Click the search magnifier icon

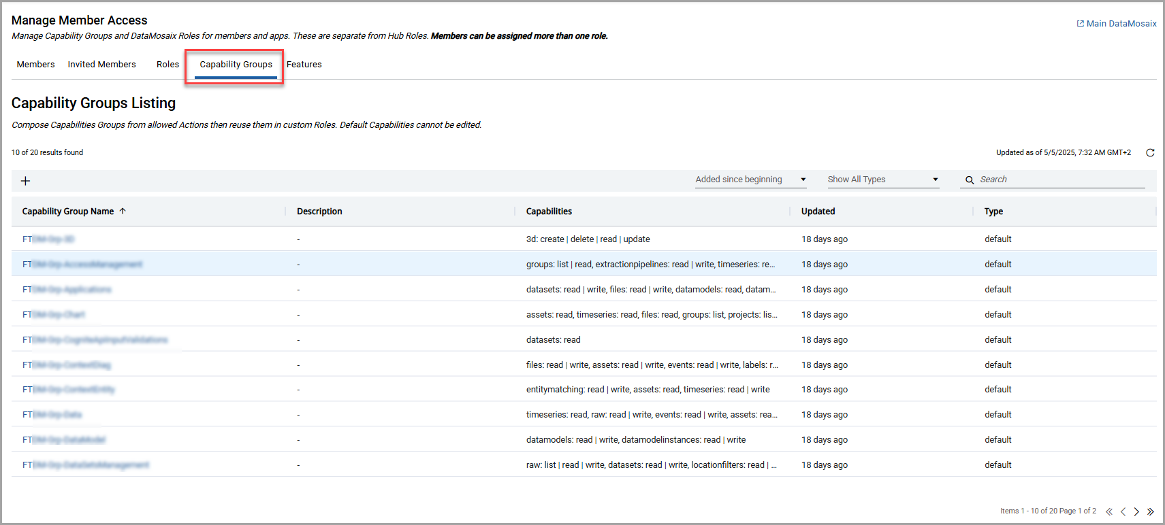(970, 180)
